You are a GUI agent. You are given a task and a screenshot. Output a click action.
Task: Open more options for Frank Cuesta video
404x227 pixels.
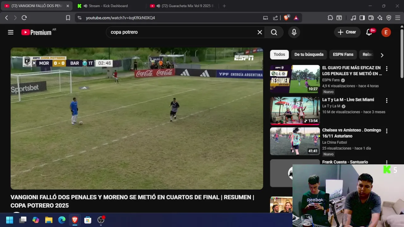[x=387, y=162]
